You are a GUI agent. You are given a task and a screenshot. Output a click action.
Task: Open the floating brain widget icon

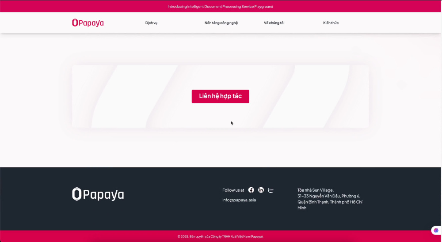[436, 231]
